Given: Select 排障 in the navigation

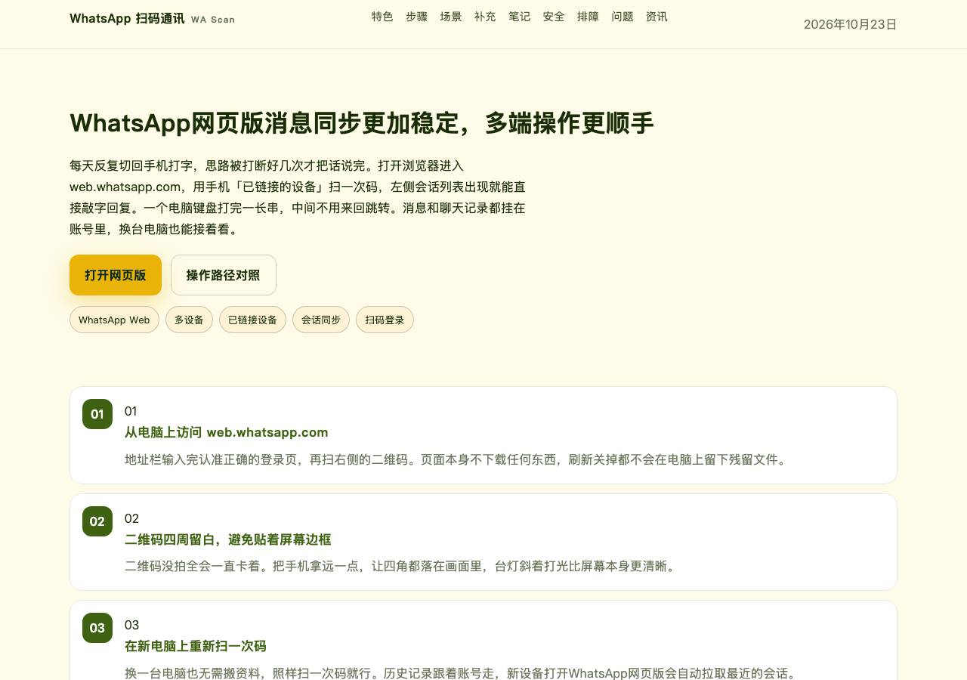Looking at the screenshot, I should point(588,17).
